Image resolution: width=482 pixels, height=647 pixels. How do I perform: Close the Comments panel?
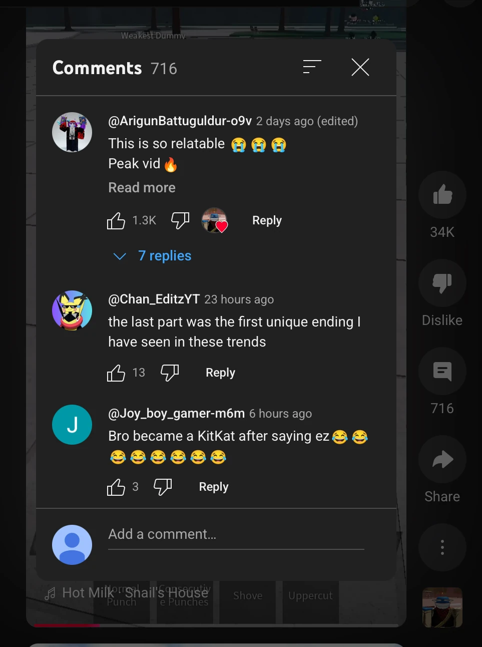point(360,67)
